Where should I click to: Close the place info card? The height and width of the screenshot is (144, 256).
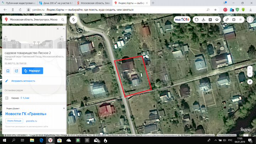(x=58, y=29)
